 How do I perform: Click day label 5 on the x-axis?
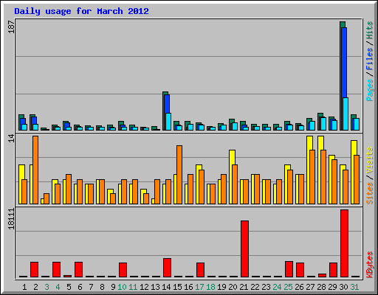click(x=69, y=287)
